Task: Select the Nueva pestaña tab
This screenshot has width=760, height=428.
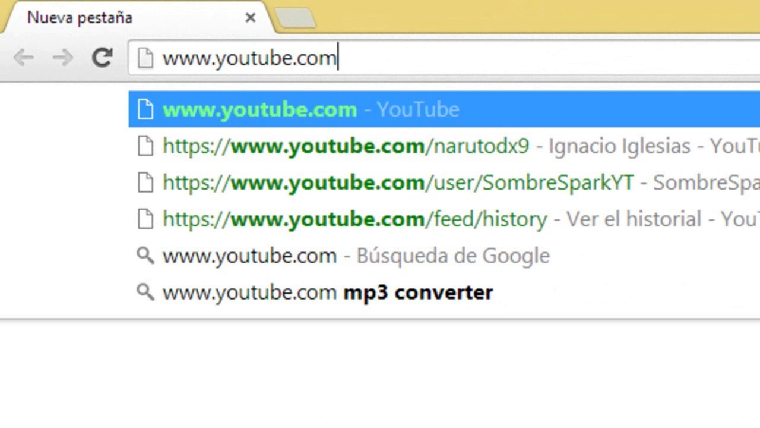Action: point(140,18)
